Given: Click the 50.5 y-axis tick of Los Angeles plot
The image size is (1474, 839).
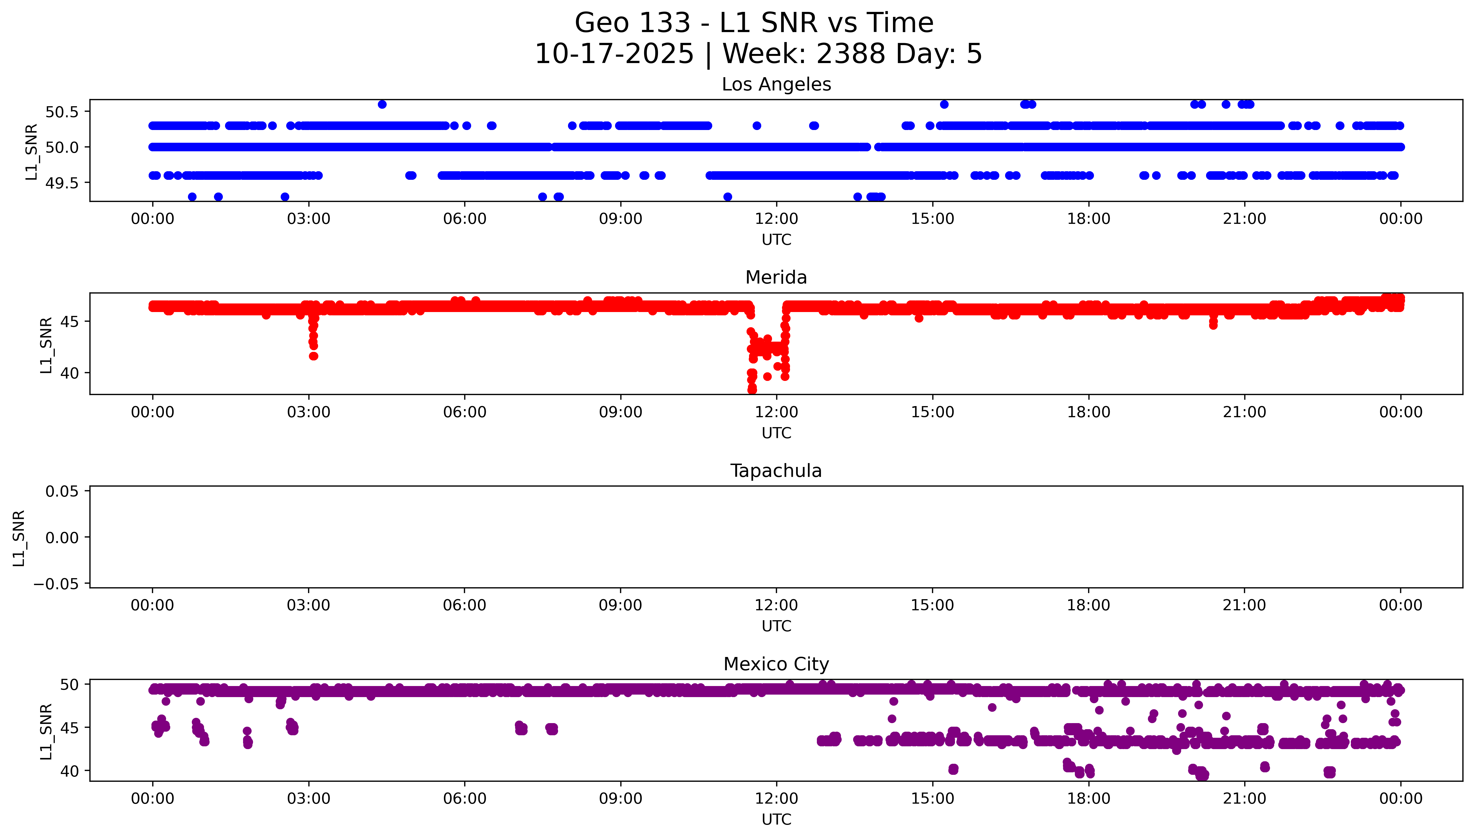Looking at the screenshot, I should pos(62,112).
